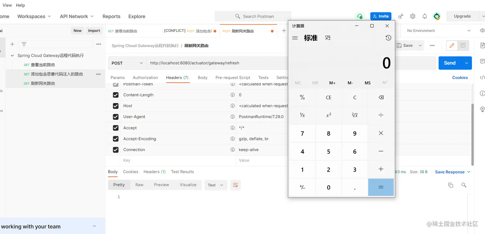The width and height of the screenshot is (485, 234).
Task: Uncheck the Host header checkbox
Action: point(115,106)
